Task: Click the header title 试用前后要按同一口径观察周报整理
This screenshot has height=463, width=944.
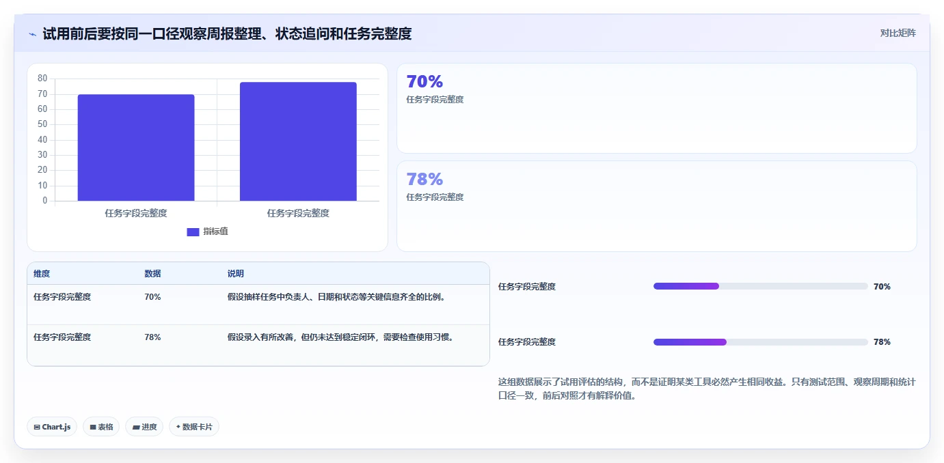Action: click(x=227, y=33)
